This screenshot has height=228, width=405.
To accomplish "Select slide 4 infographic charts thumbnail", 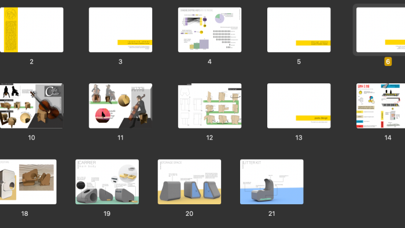I will point(209,30).
